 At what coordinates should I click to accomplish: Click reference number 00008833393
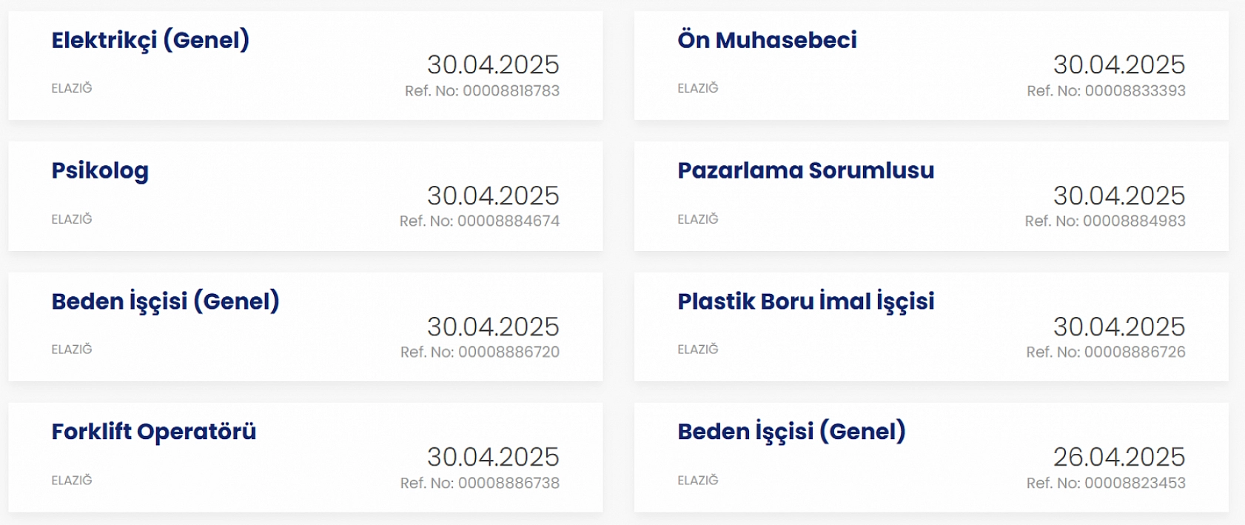(x=1106, y=92)
